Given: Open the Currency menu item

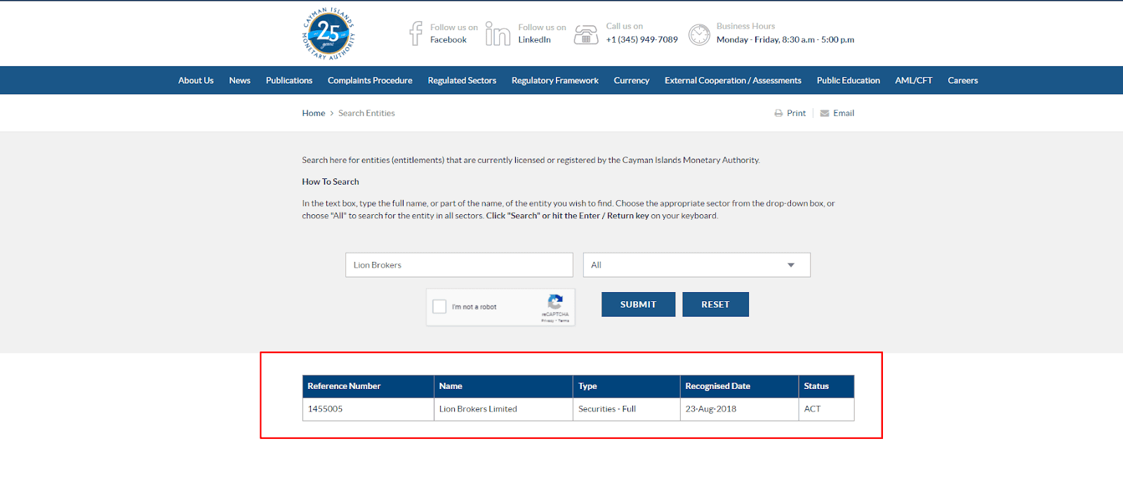Looking at the screenshot, I should pos(632,81).
